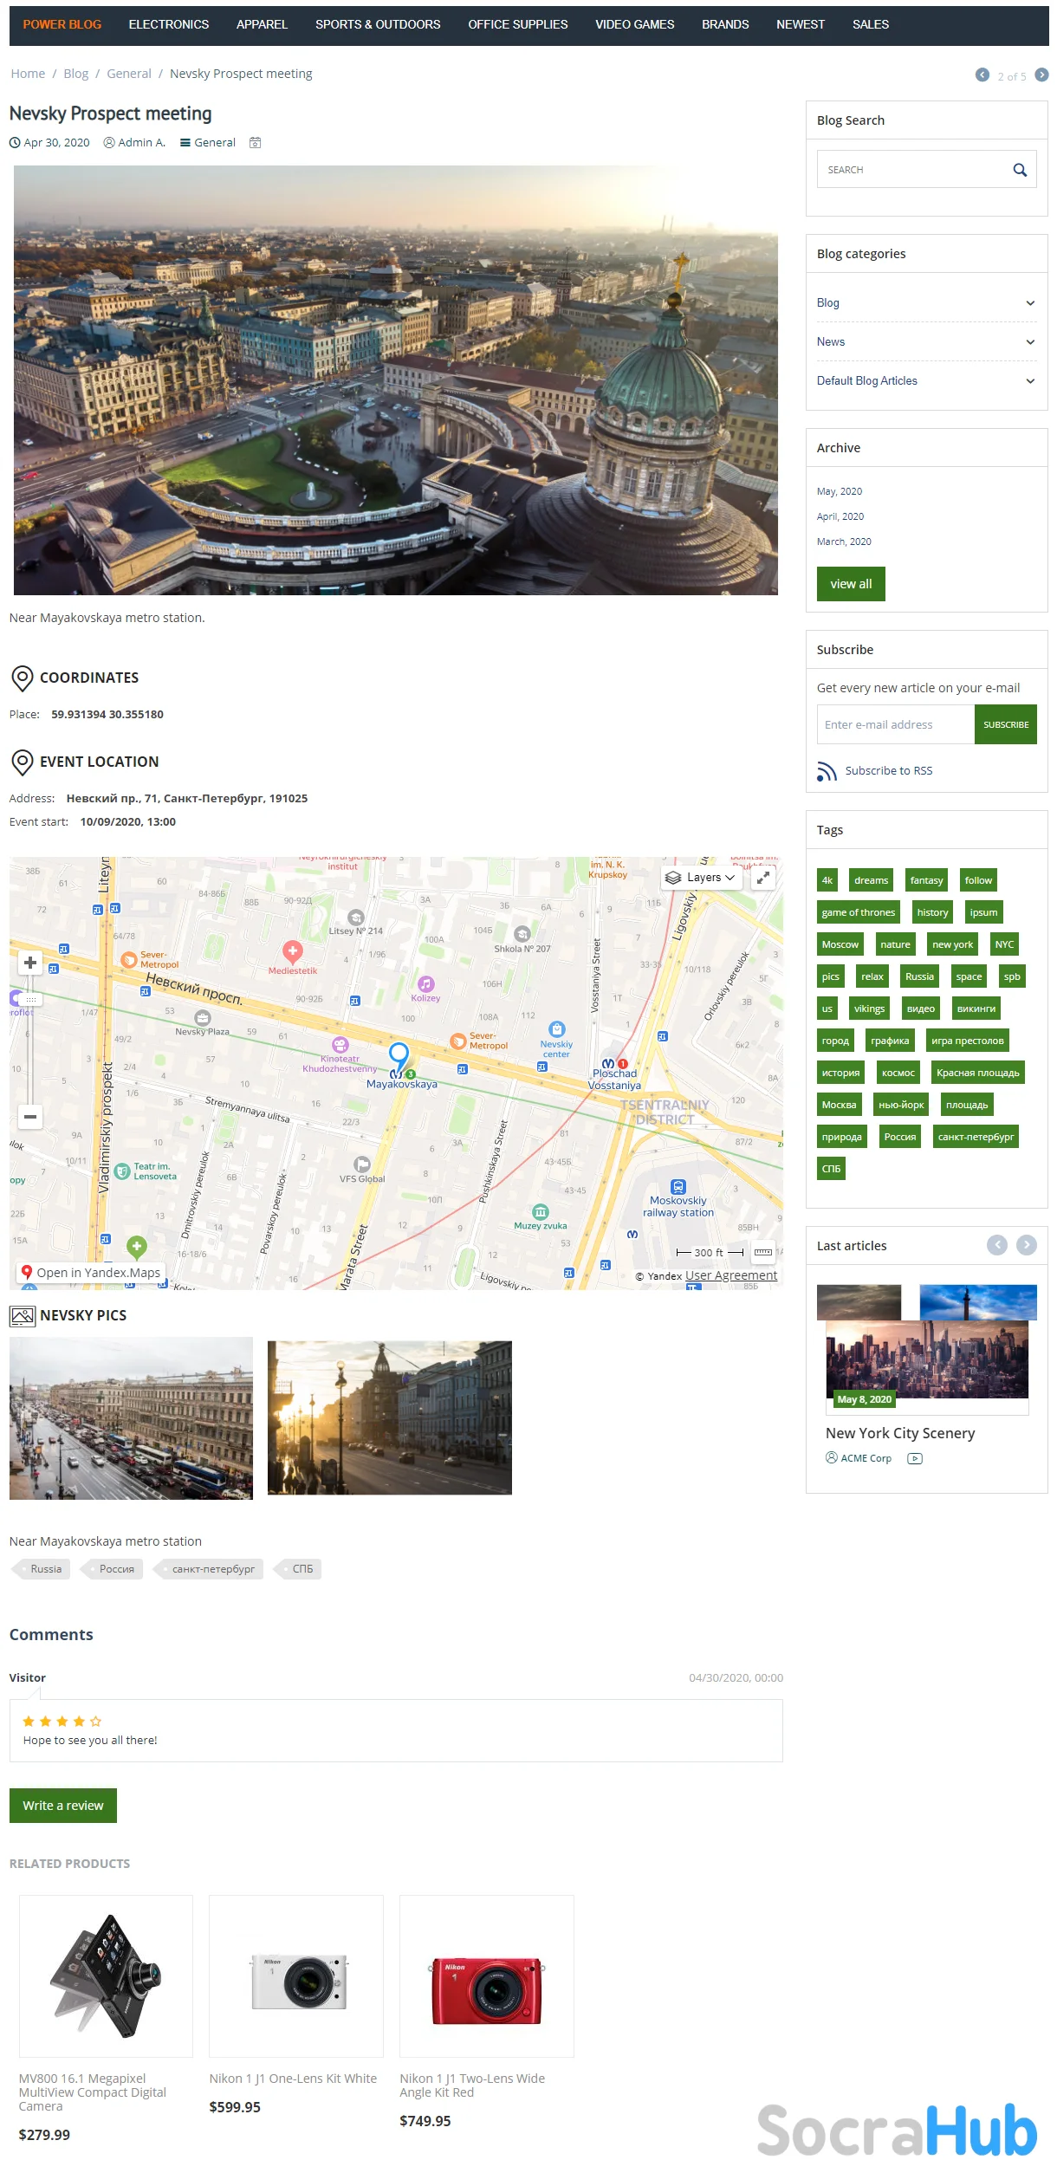This screenshot has width=1057, height=2160.
Task: Click the Medestetik marker on the map
Action: click(x=293, y=951)
